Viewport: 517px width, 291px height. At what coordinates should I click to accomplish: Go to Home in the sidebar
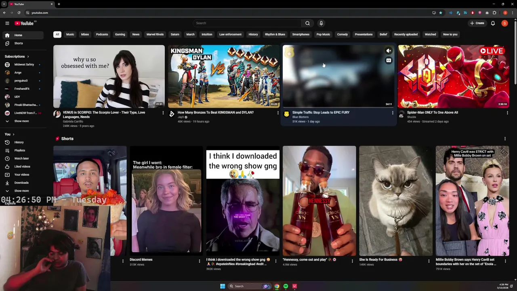point(22,35)
